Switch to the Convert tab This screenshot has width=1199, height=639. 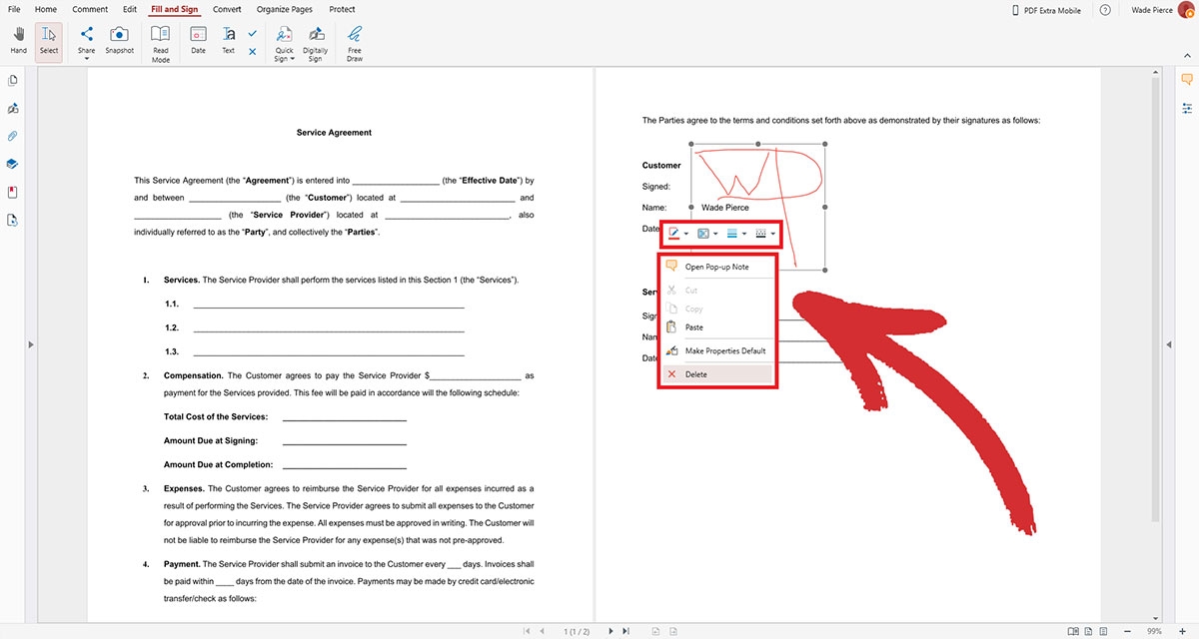227,9
